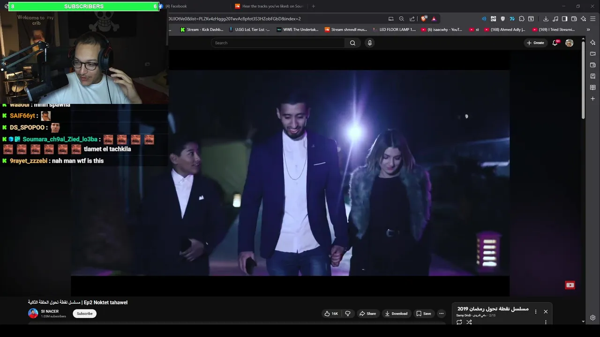Click the sidebar reading list icon
The height and width of the screenshot is (337, 600).
[592, 88]
